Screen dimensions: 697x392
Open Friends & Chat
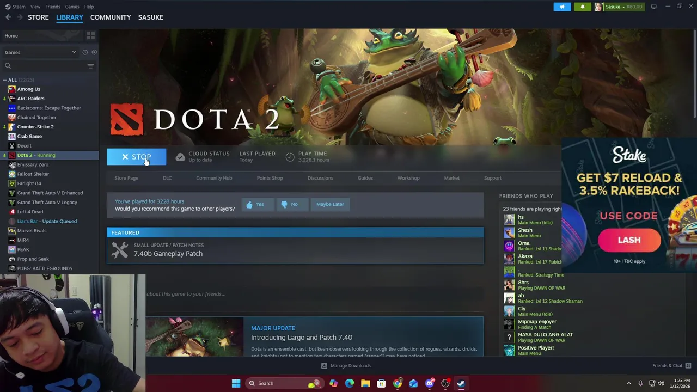672,366
